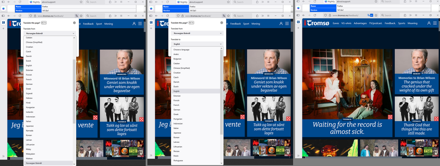Open 'Translate from' dropdown in middle popup
440x166 pixels.
[197, 33]
